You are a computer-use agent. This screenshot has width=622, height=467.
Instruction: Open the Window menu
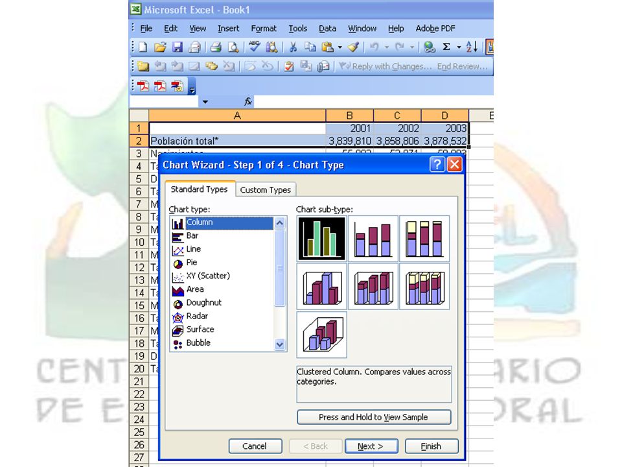point(362,29)
